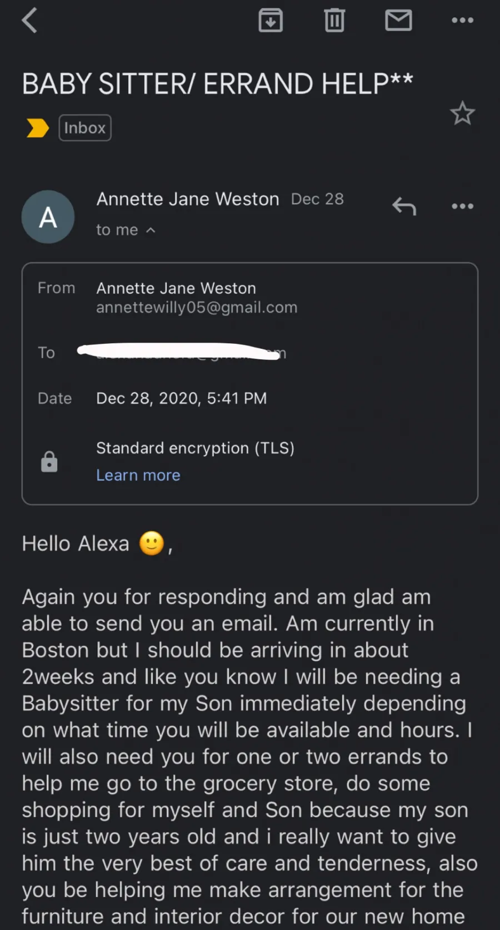Click the Inbox label tag
Viewport: 500px width, 930px height.
pyautogui.click(x=85, y=128)
